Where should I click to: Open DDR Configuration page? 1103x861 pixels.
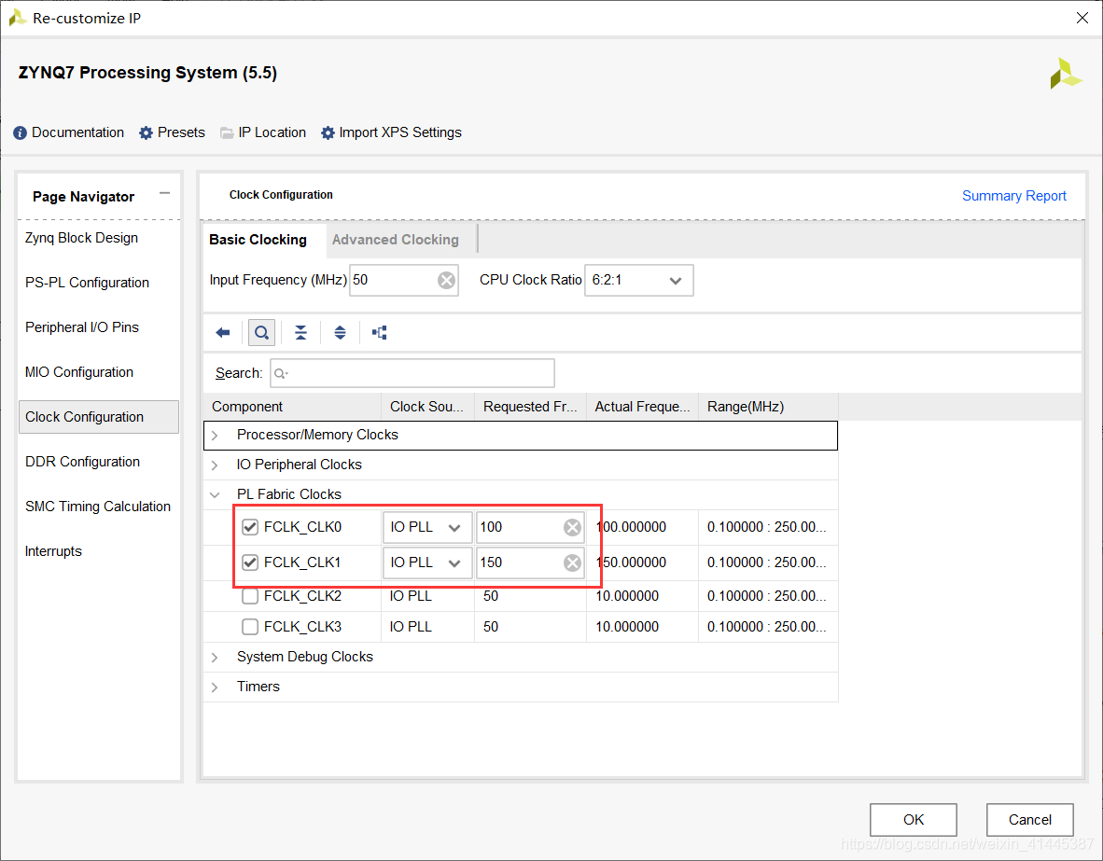83,462
